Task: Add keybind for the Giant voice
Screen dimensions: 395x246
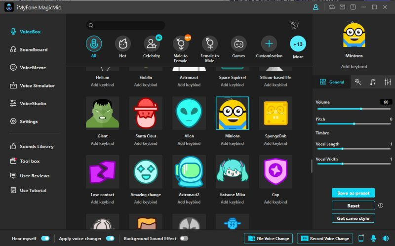Action: pos(103,143)
